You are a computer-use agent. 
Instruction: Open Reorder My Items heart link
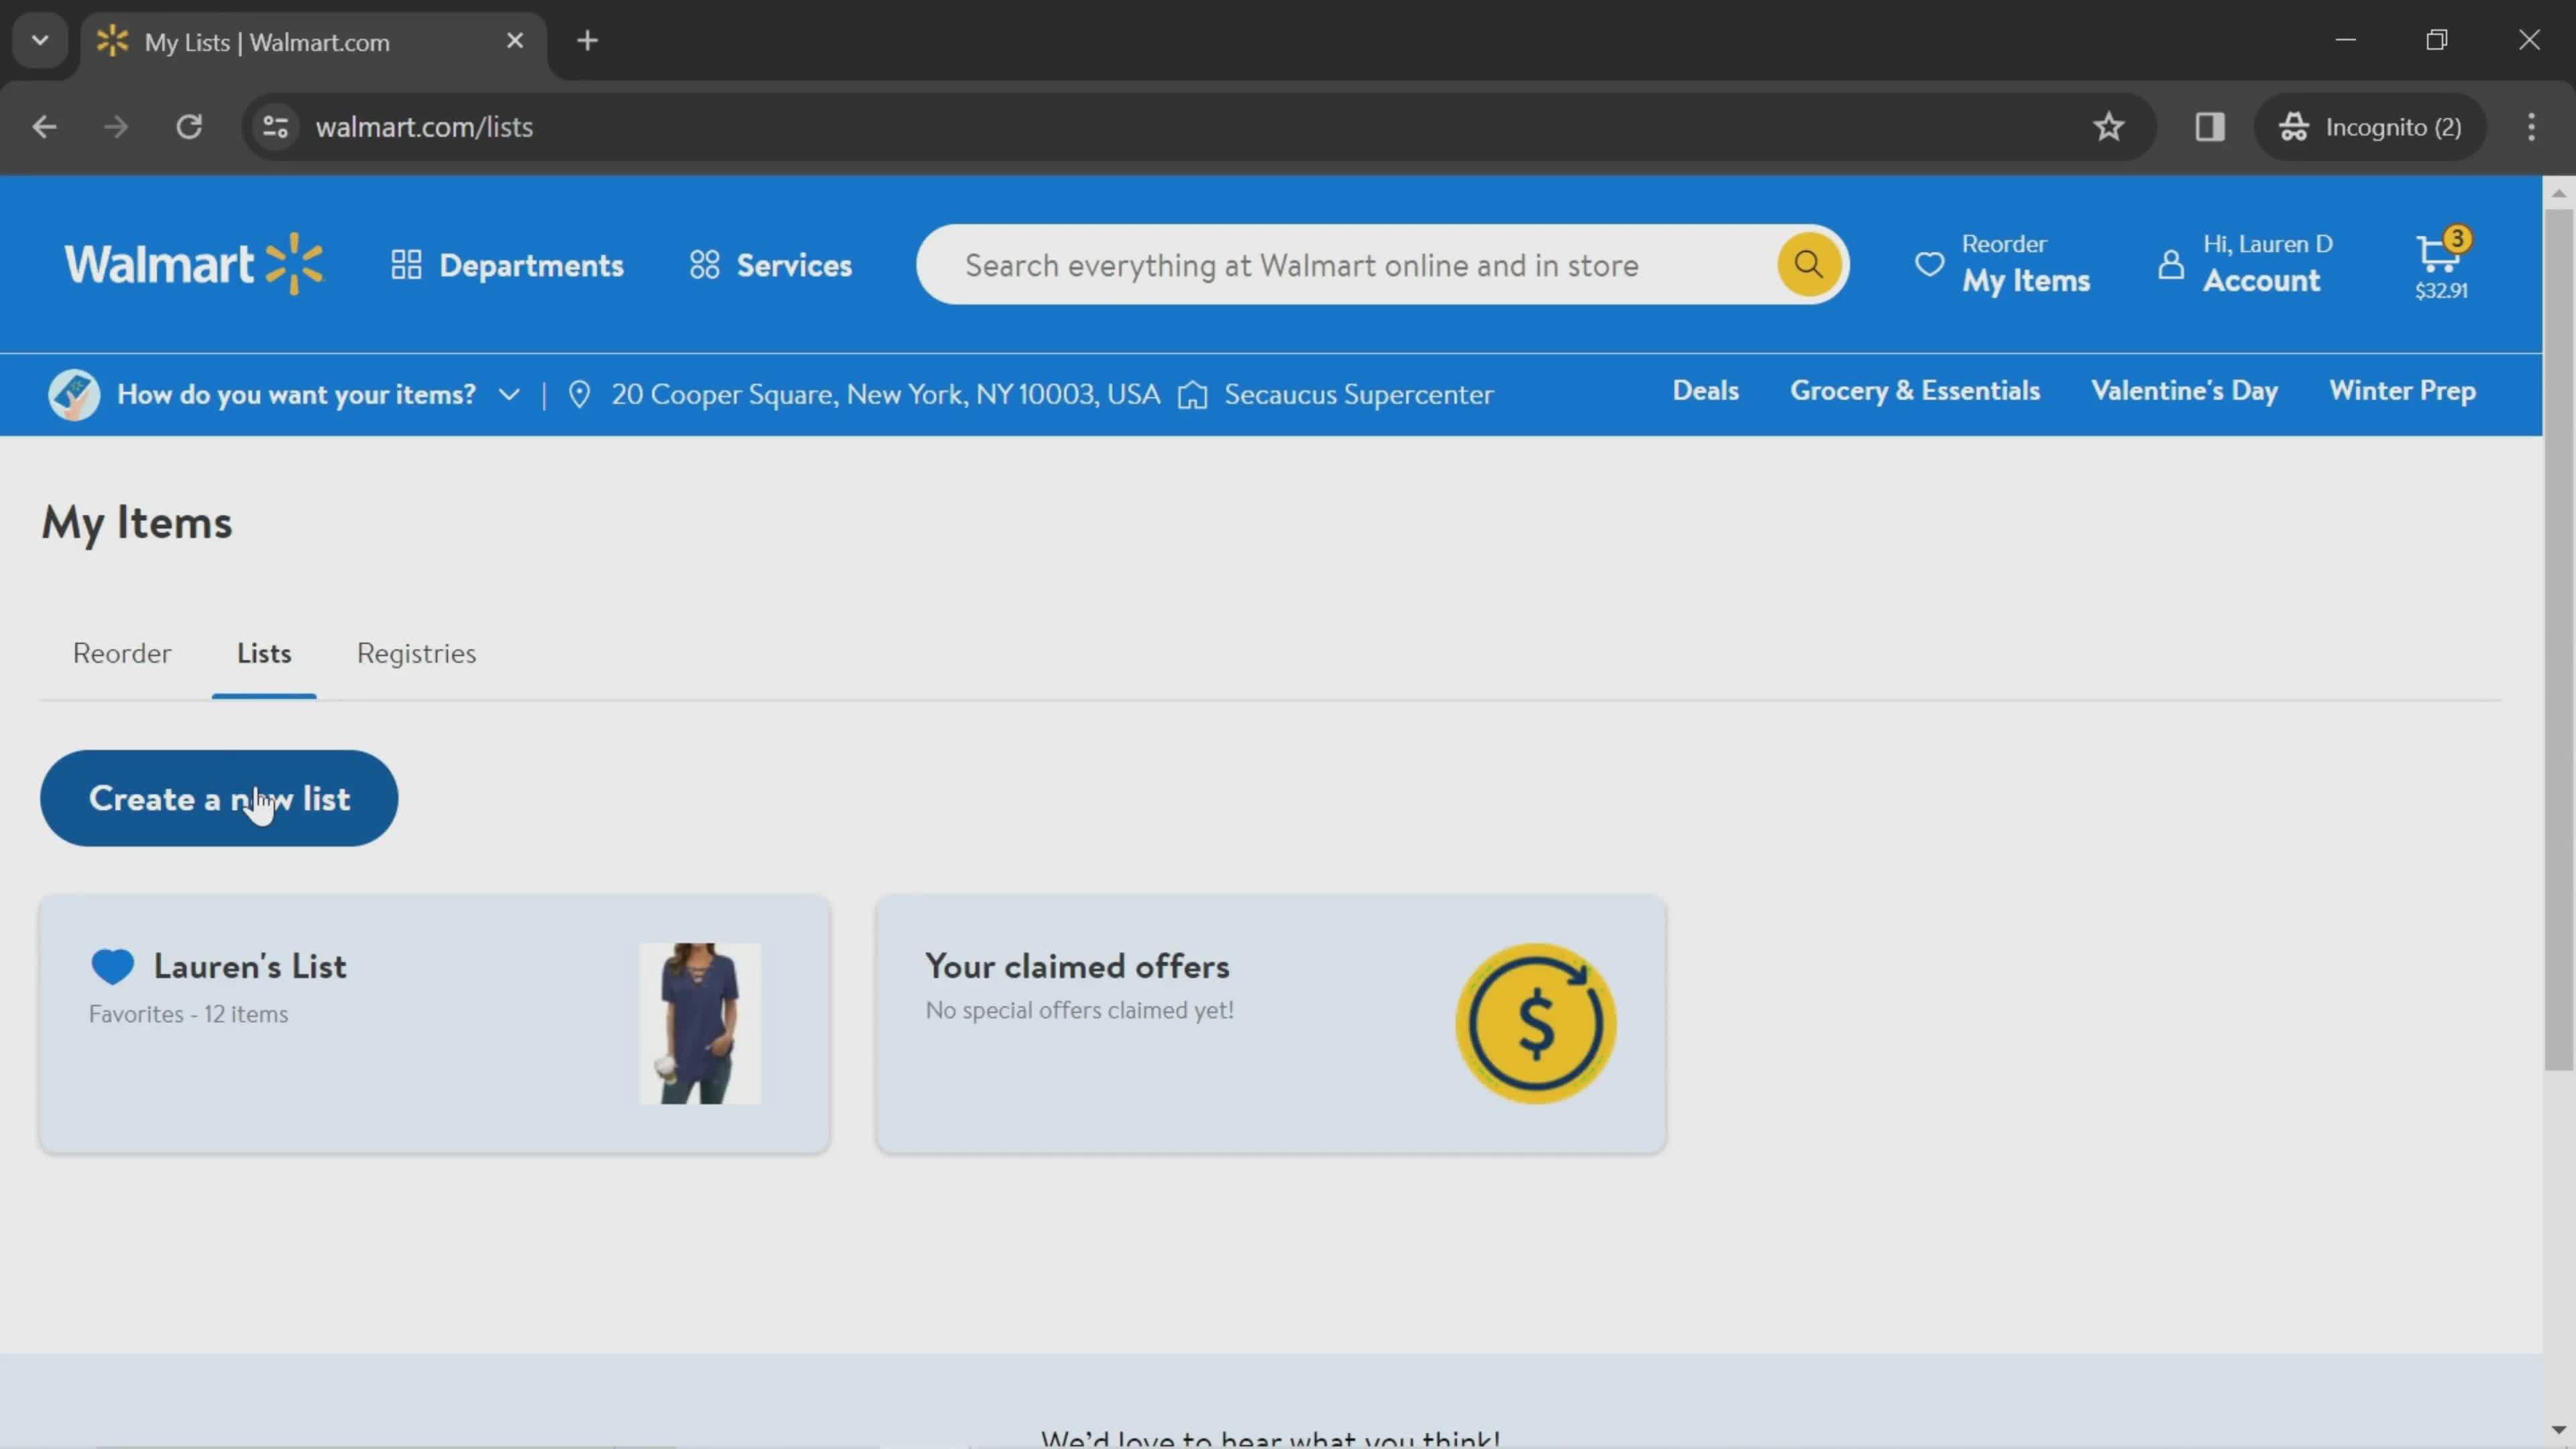(x=2002, y=264)
